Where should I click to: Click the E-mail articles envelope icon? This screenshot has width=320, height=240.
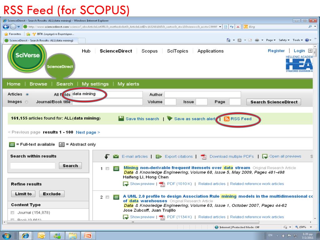116,156
